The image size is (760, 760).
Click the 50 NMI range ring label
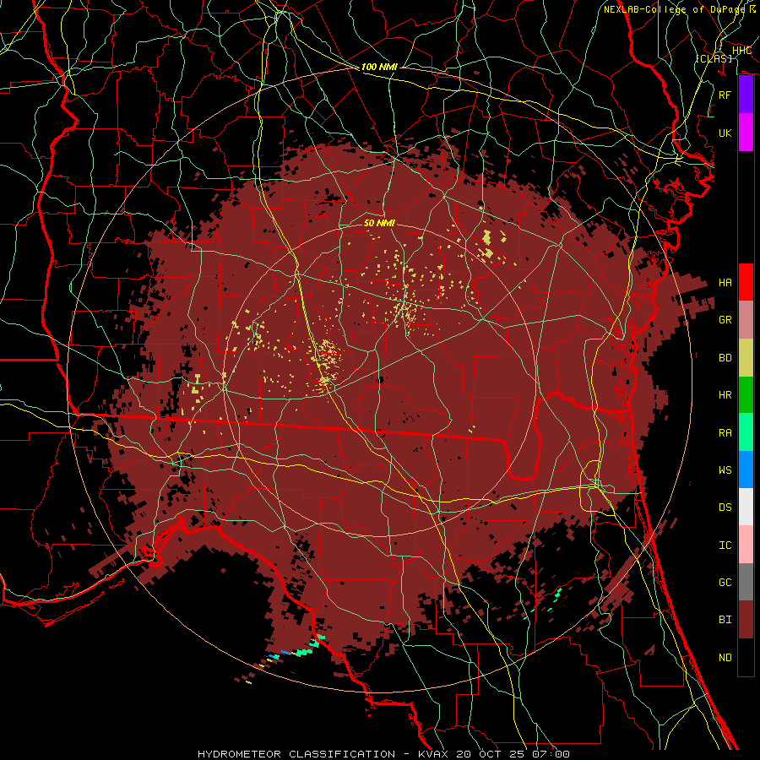379,223
